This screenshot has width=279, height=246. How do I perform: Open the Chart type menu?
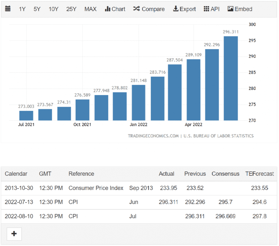click(x=115, y=9)
